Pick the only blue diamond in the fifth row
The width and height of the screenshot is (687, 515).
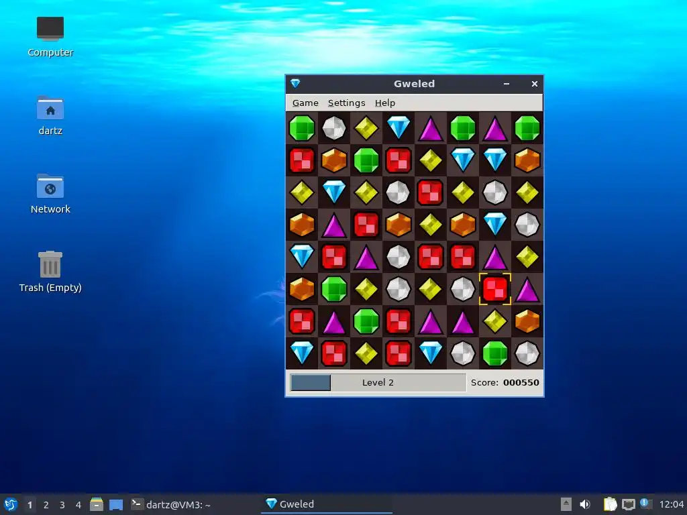click(x=302, y=257)
